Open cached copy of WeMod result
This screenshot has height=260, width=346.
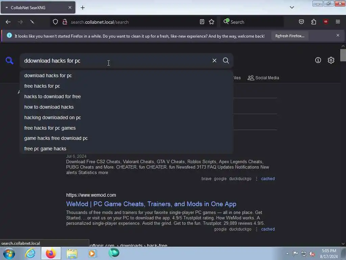(x=268, y=229)
